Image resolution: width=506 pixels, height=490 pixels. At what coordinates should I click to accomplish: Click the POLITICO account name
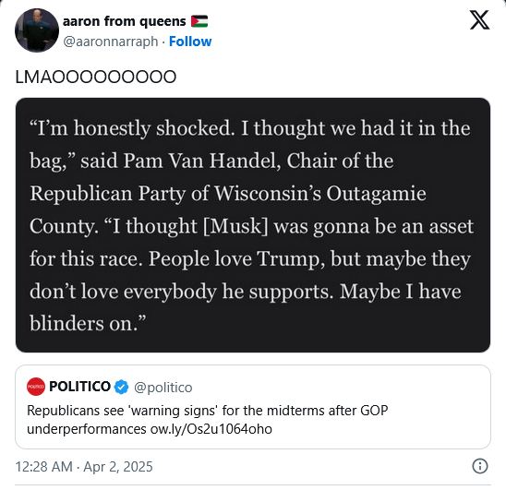click(79, 387)
